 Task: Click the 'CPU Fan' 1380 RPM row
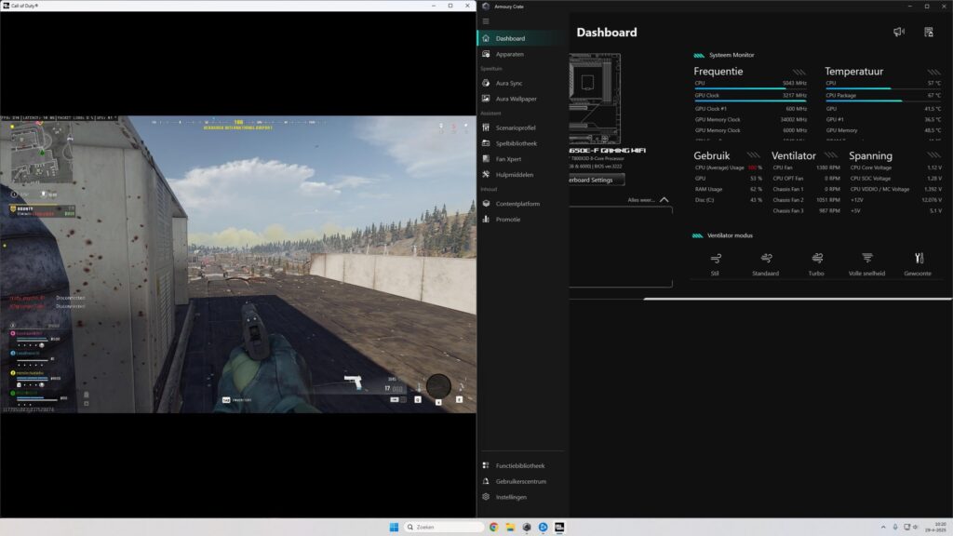pyautogui.click(x=806, y=167)
